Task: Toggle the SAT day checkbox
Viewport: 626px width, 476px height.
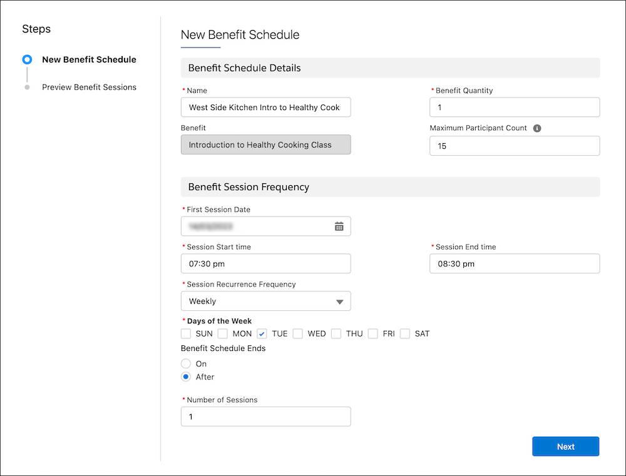Action: 405,334
